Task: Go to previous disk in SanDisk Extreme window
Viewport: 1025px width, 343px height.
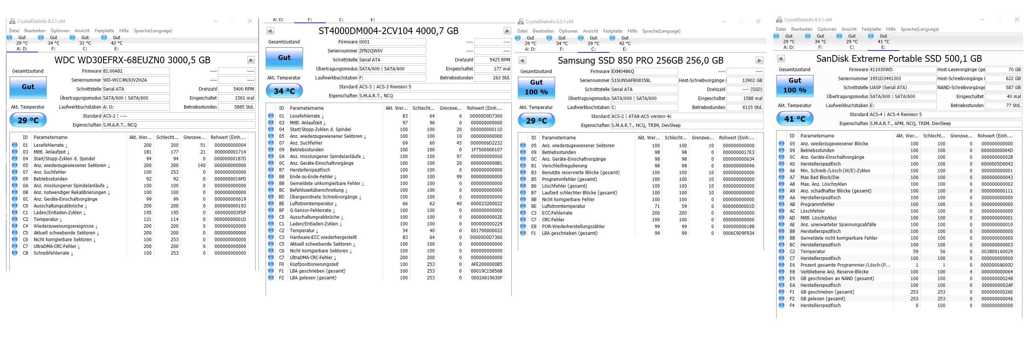Action: (781, 59)
